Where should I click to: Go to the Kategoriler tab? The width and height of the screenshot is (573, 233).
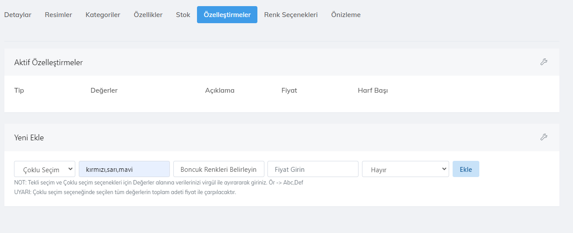(x=103, y=14)
